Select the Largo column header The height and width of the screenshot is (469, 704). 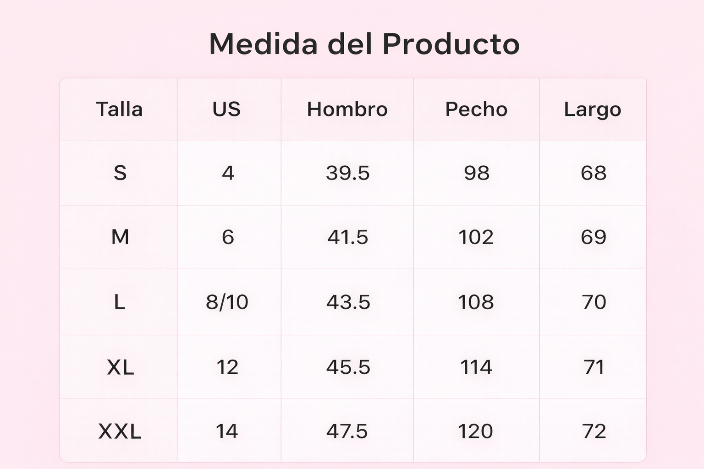click(x=592, y=110)
